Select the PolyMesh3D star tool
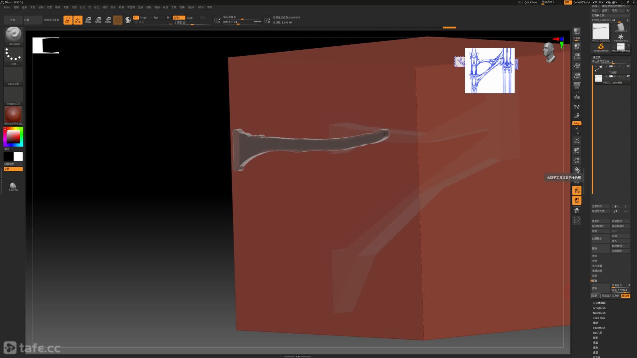Image resolution: width=637 pixels, height=358 pixels. [x=621, y=38]
